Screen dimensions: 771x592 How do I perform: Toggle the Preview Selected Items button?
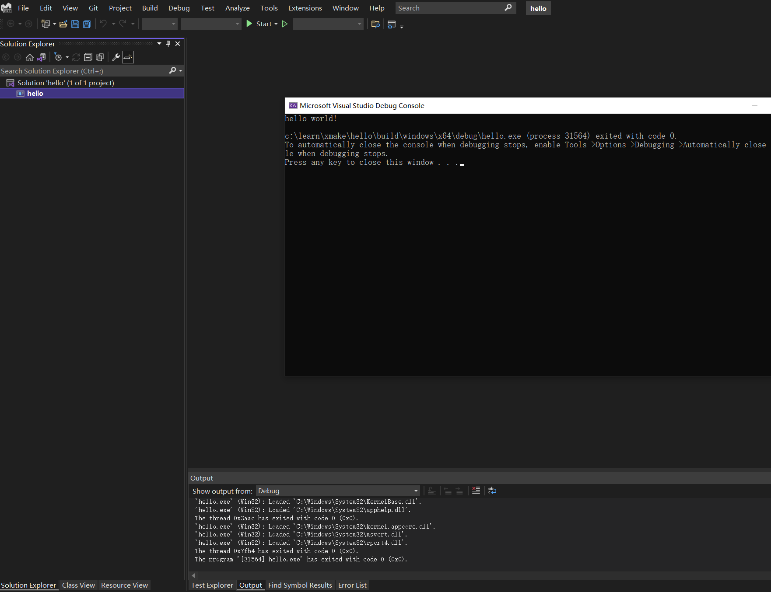tap(128, 57)
